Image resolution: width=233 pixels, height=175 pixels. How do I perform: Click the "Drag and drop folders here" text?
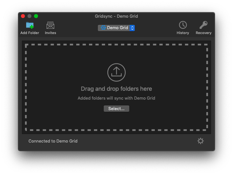click(116, 89)
